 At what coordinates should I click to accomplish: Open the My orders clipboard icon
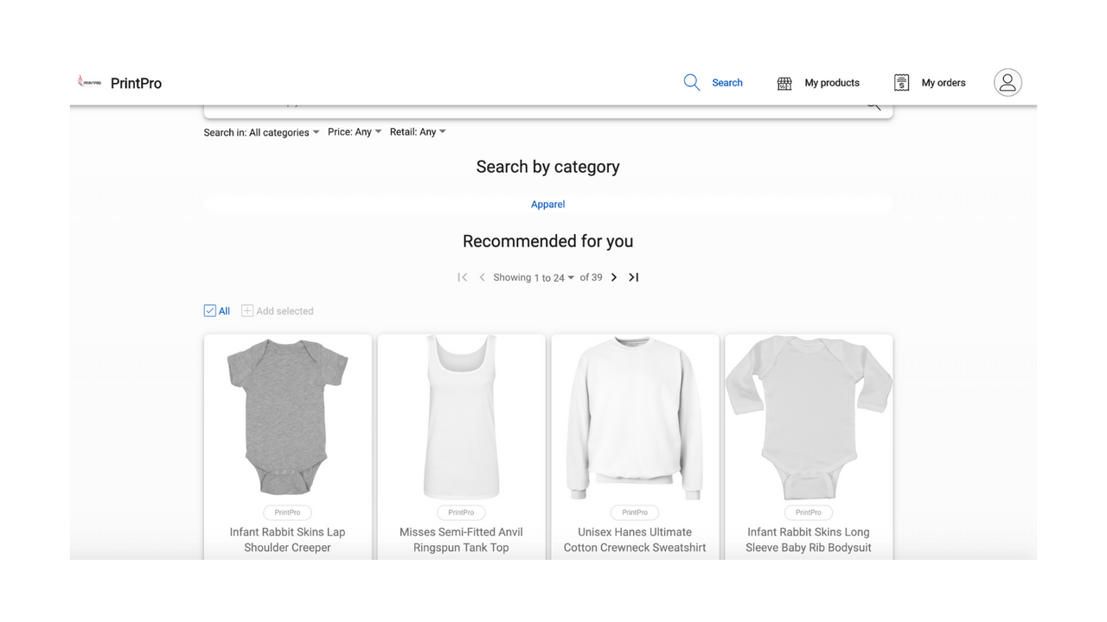[x=900, y=82]
